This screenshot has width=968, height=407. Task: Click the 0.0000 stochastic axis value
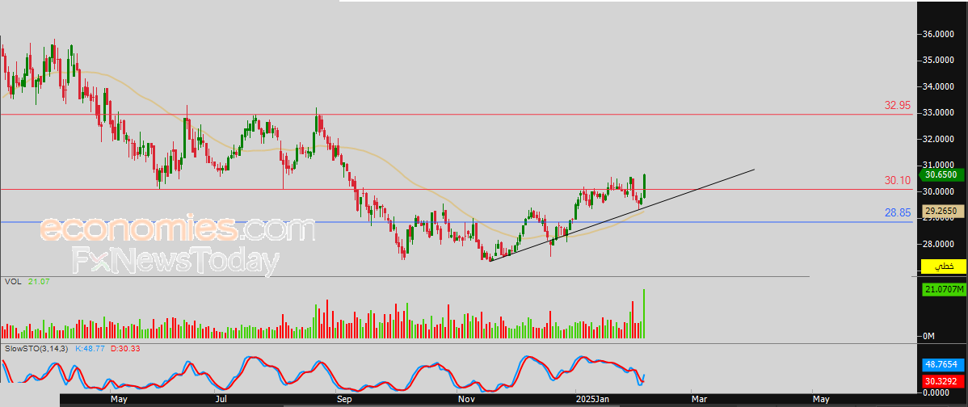pos(937,392)
